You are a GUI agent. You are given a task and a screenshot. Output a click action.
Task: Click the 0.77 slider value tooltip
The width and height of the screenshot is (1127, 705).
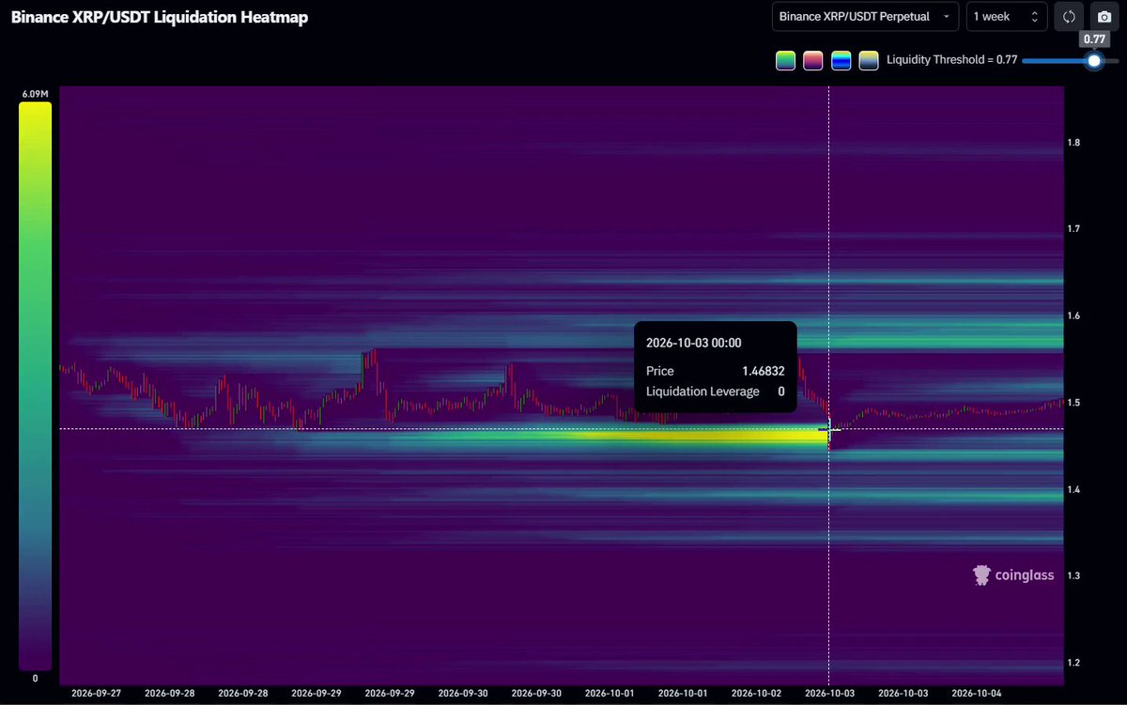click(x=1094, y=38)
